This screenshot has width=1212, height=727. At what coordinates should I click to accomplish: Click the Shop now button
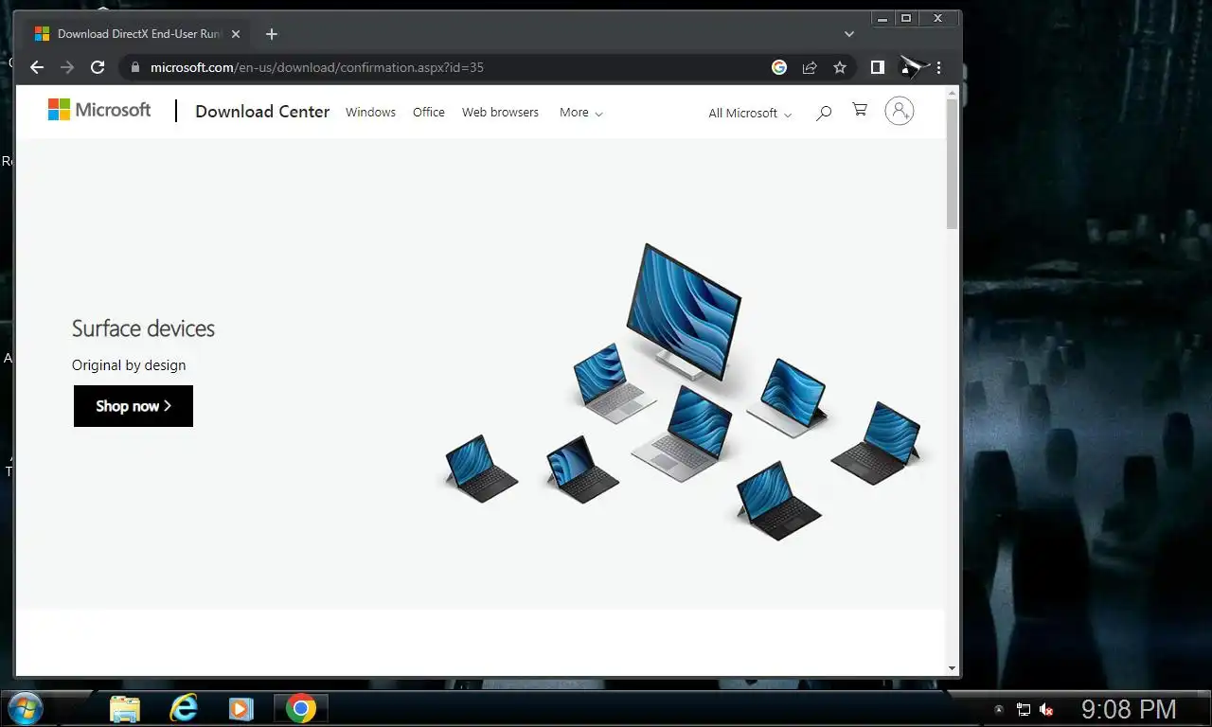coord(134,406)
